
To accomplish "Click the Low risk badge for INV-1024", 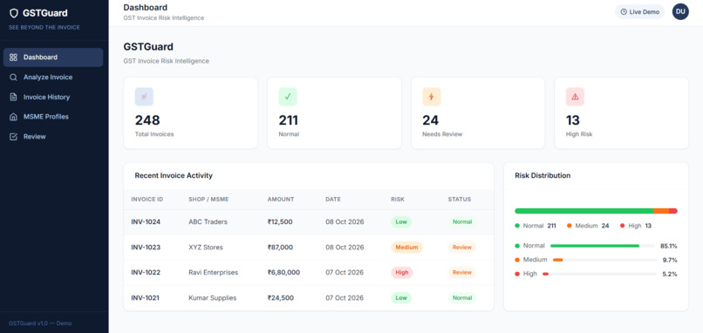I will pyautogui.click(x=401, y=221).
